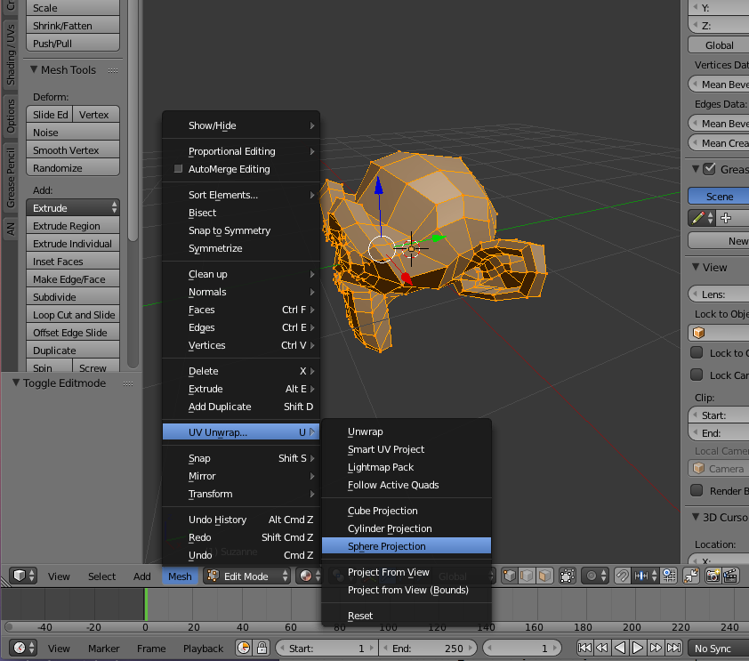Click the grease pencil draw icon

(702, 218)
